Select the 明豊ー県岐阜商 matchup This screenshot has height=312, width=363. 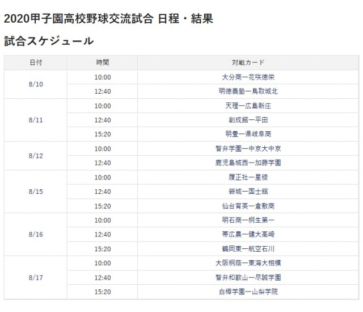[248, 134]
